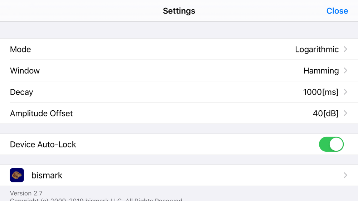
Task: Expand the Decay row chevron
Action: click(x=345, y=92)
